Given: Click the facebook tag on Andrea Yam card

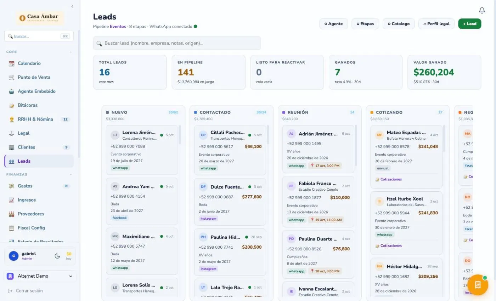Looking at the screenshot, I should point(119,218).
